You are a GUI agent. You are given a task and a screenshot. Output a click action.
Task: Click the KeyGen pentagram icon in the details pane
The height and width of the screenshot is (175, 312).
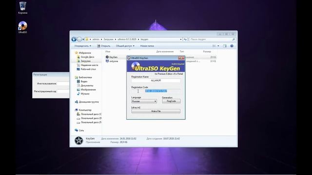pyautogui.click(x=78, y=140)
